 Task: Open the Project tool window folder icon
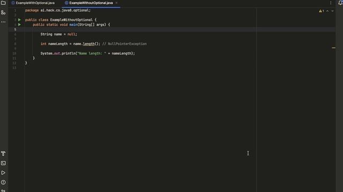tap(3, 3)
